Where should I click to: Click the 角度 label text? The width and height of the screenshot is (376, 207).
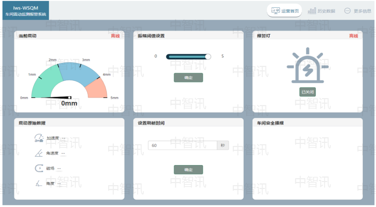tap(50, 183)
